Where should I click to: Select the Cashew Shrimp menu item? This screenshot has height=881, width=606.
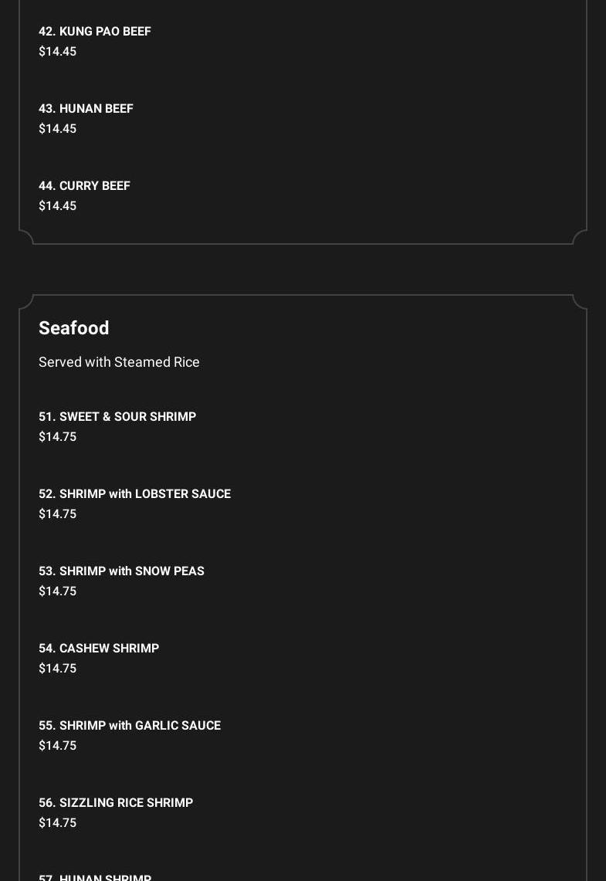coord(99,649)
